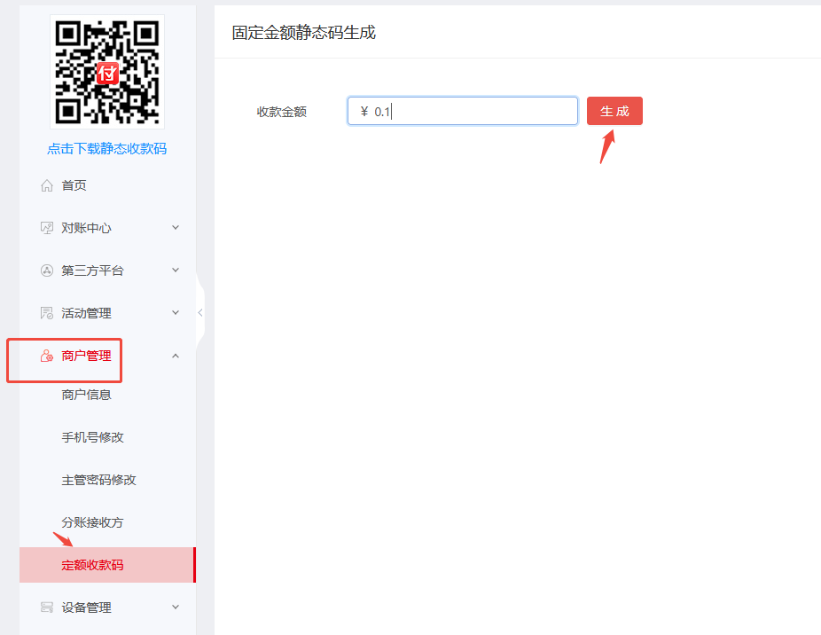Go to 手机号修改 submenu
This screenshot has height=635, width=821.
click(x=93, y=437)
